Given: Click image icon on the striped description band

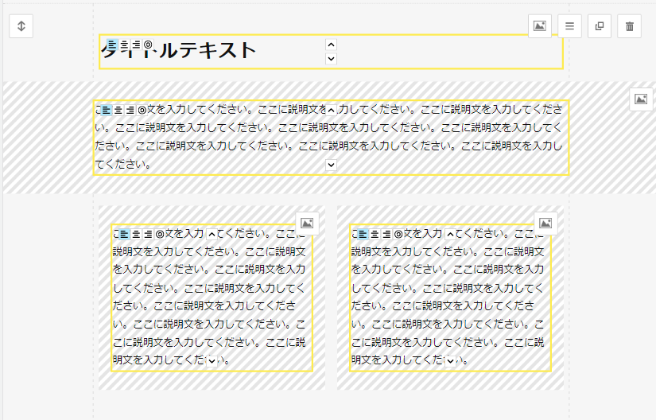Looking at the screenshot, I should point(641,99).
